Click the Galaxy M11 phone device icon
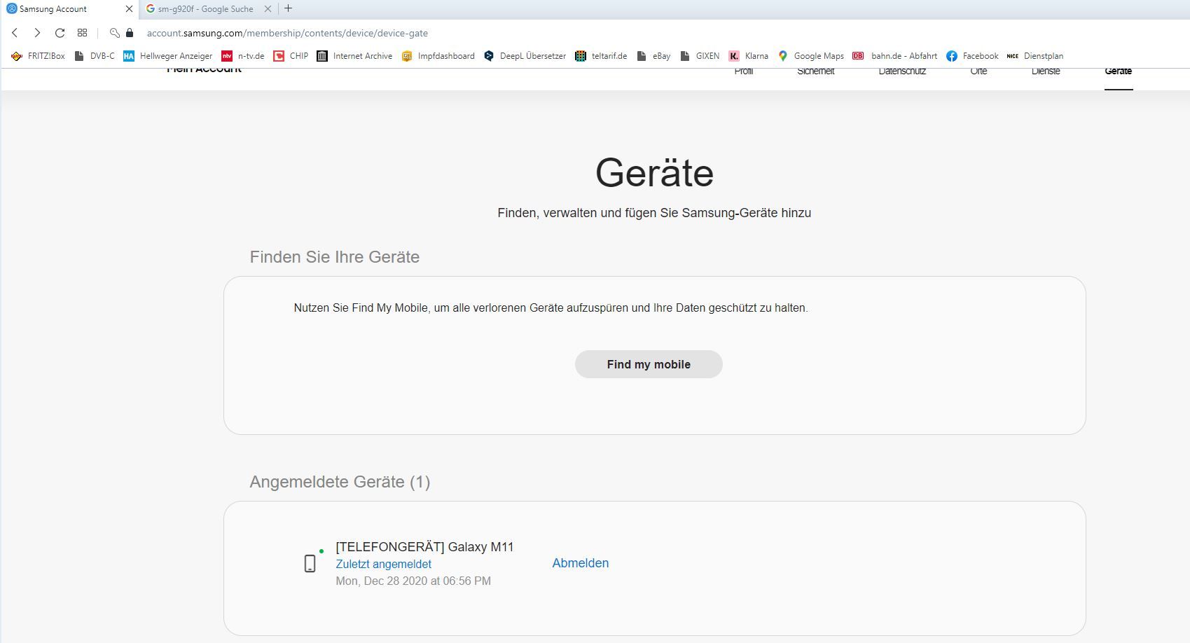 pos(310,563)
